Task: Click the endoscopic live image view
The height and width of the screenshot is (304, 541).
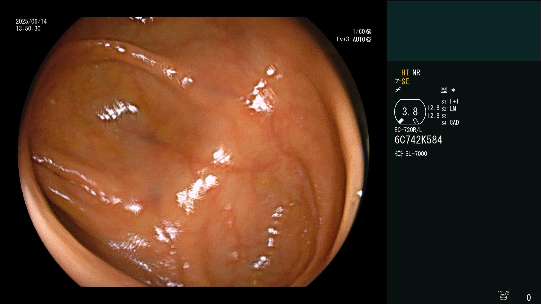Action: (x=194, y=152)
